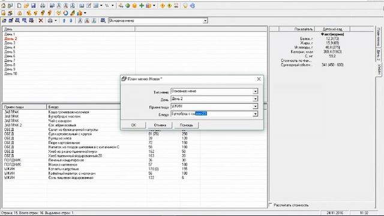384x216 pixels.
Task: Select the 'Печенье кондитерское' row
Action: pyautogui.click(x=66, y=160)
